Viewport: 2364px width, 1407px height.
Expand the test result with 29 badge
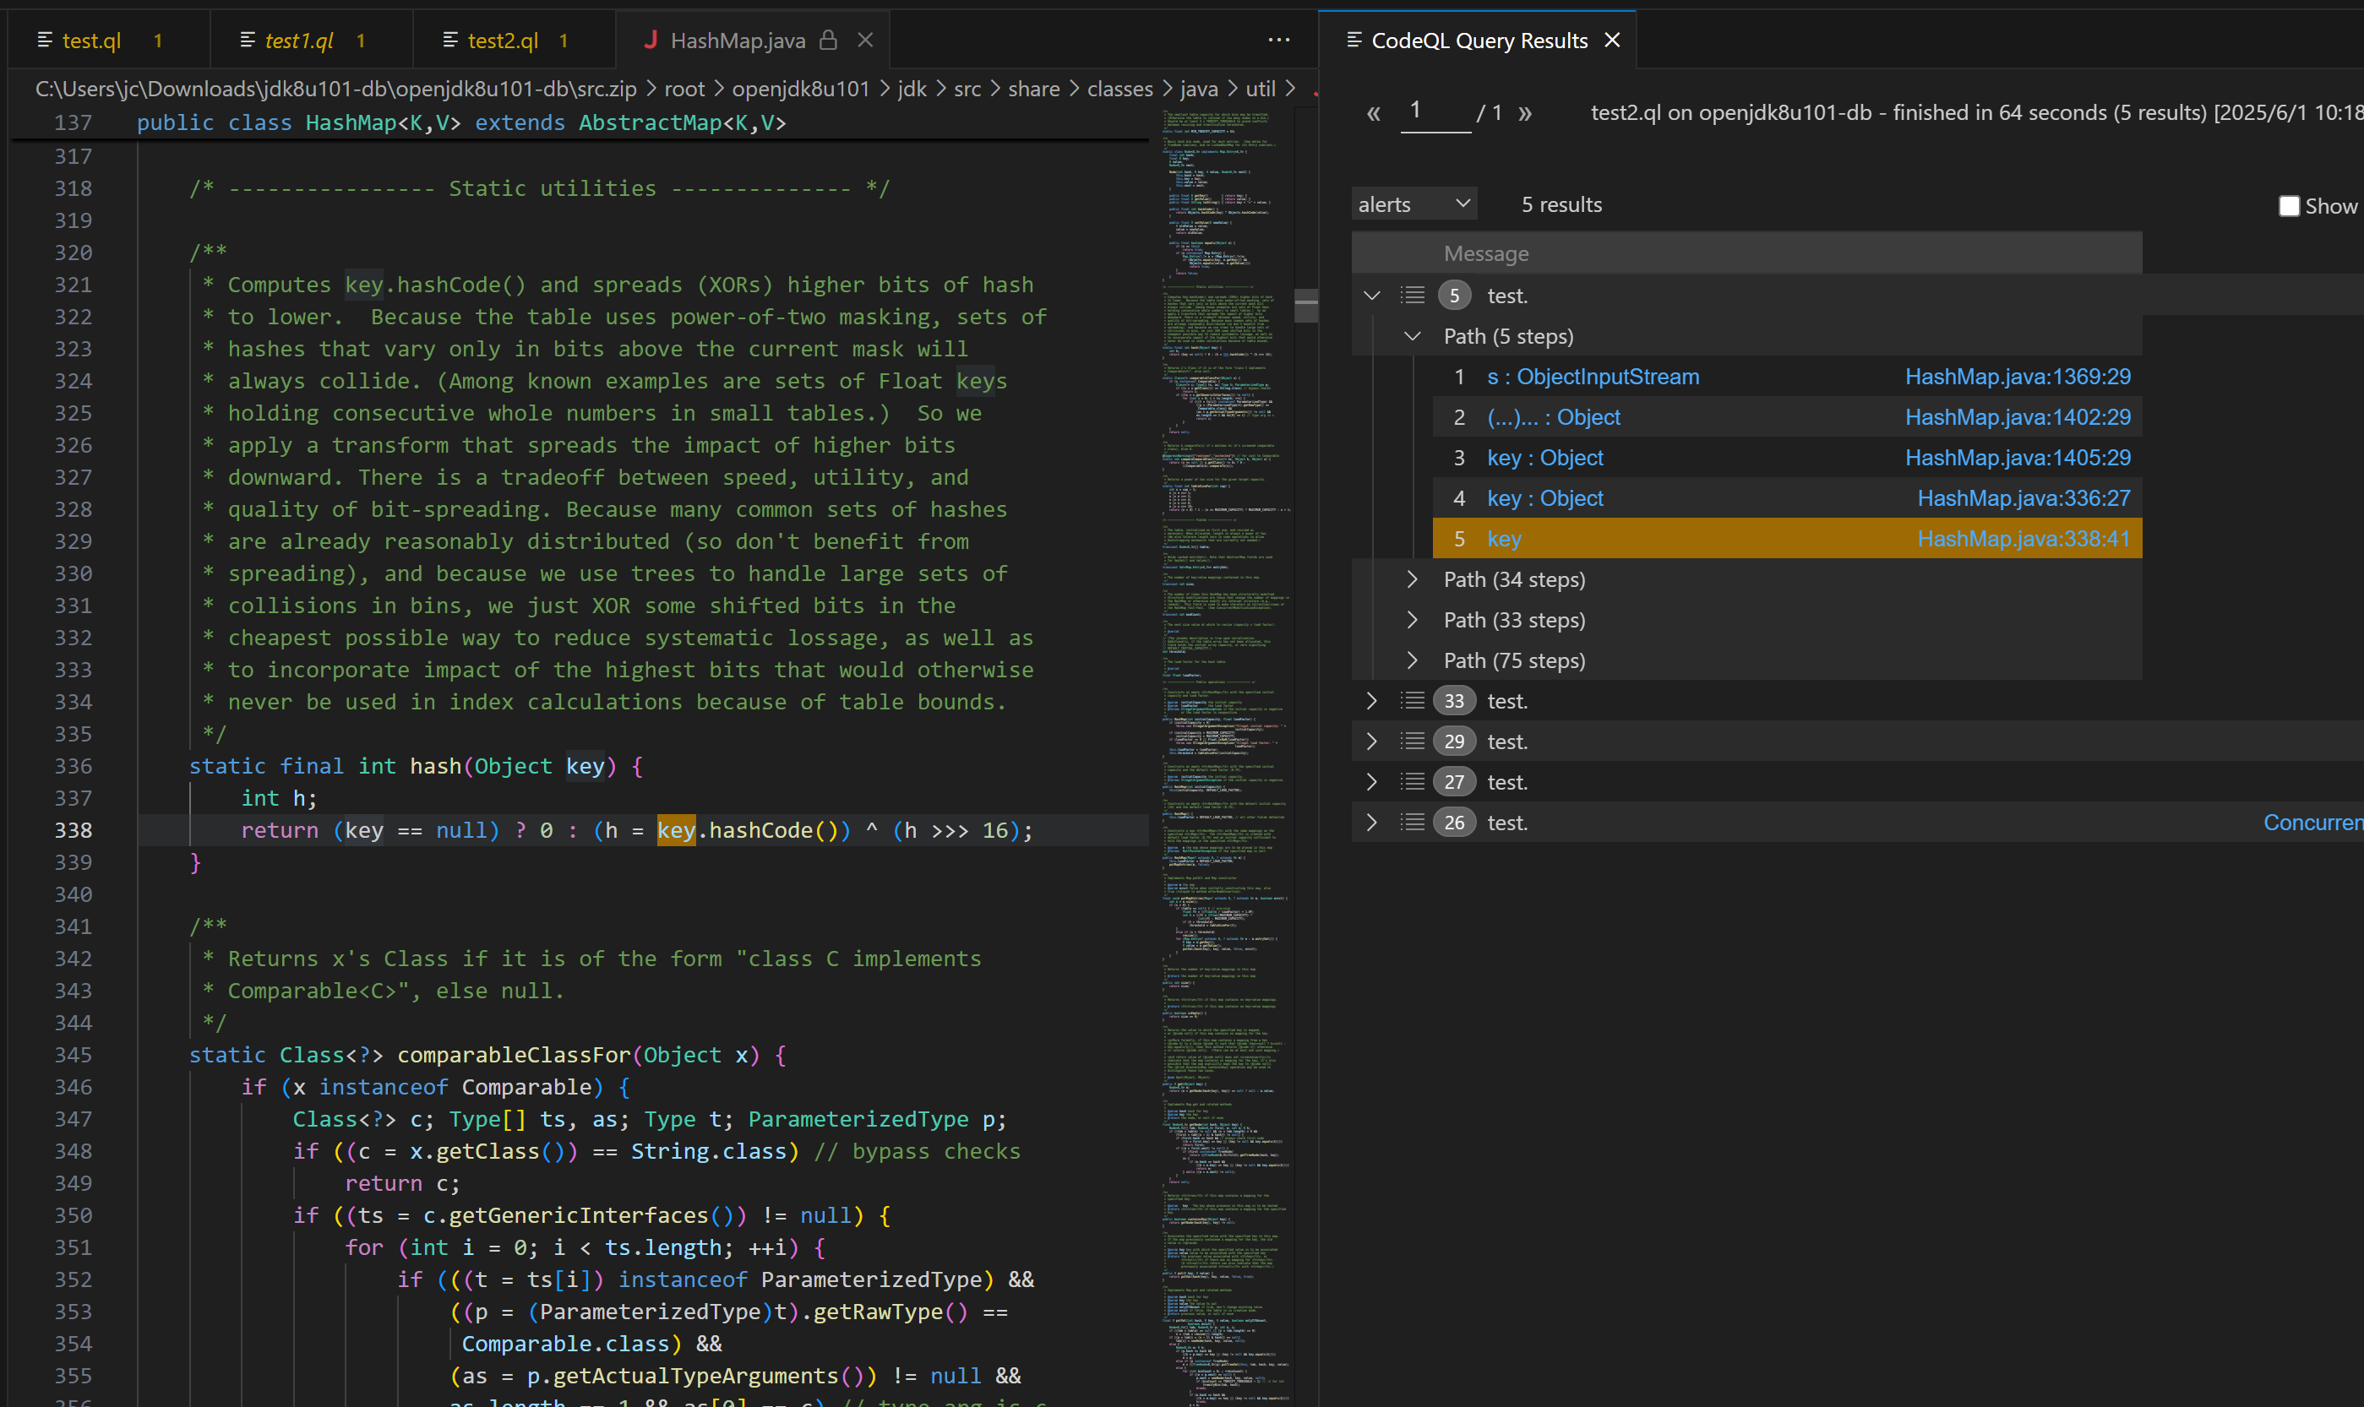1371,741
